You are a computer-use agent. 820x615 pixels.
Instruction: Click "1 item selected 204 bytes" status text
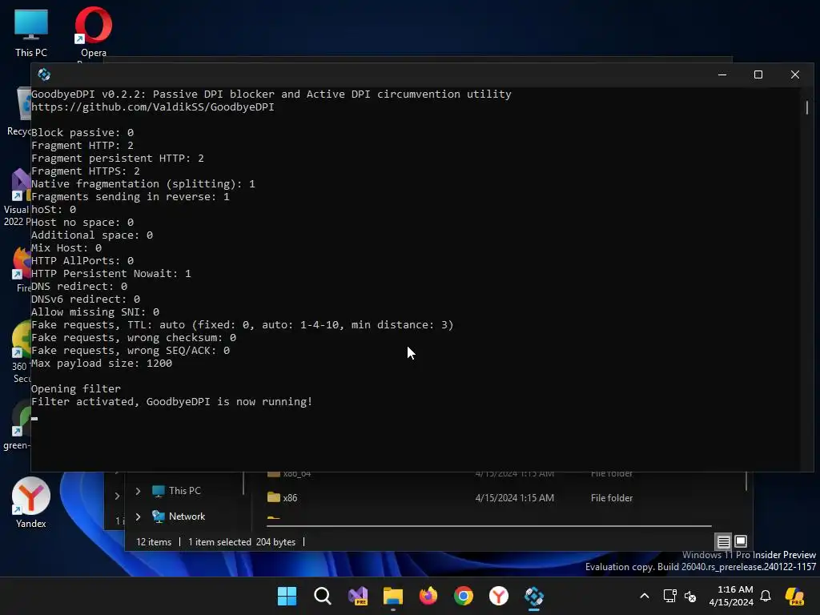coord(242,542)
